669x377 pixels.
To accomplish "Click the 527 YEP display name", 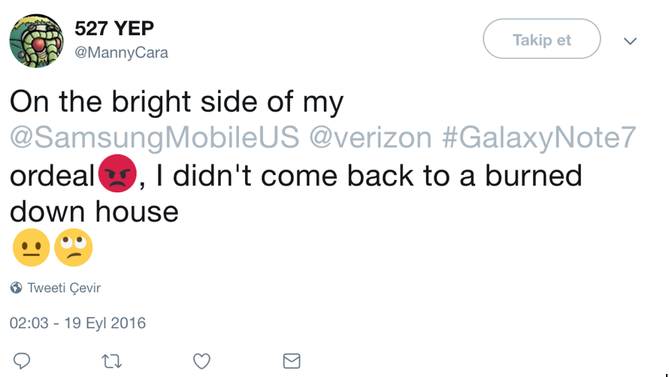I will pyautogui.click(x=114, y=29).
